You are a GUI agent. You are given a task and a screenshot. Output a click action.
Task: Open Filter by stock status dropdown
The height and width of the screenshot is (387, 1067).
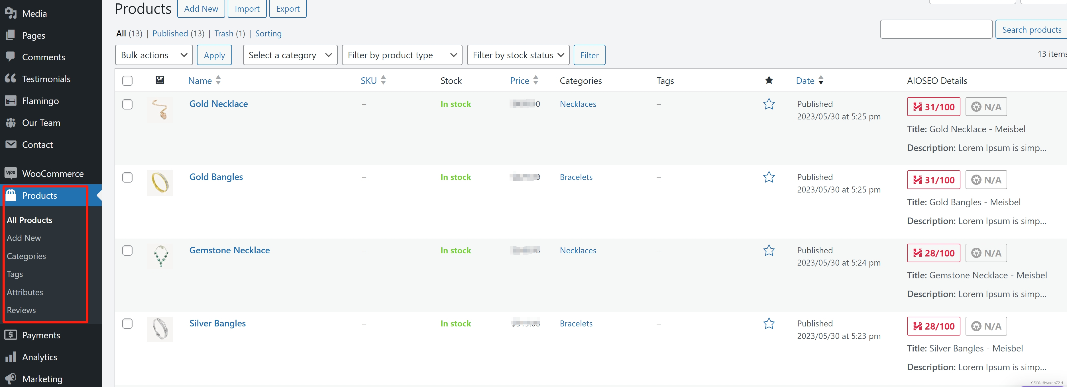tap(518, 55)
